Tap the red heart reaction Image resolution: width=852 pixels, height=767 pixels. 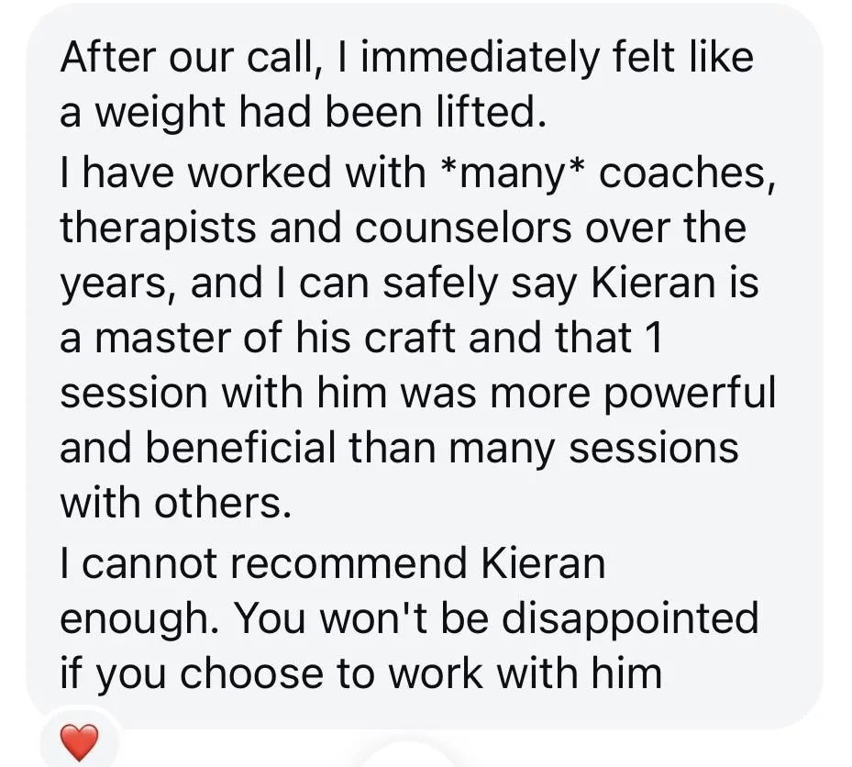pos(80,742)
